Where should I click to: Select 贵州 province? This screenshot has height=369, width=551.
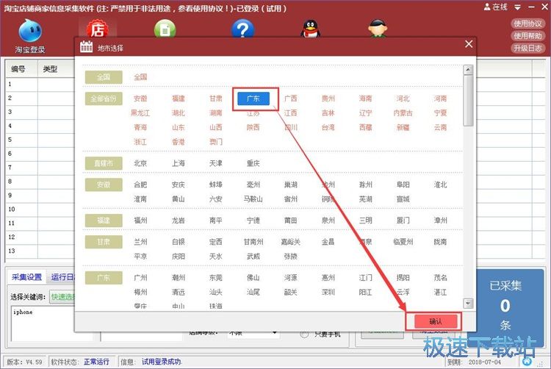(x=328, y=98)
